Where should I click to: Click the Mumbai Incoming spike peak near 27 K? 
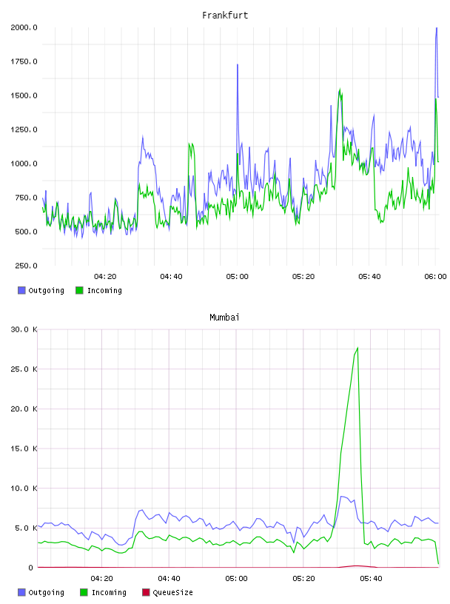point(358,348)
